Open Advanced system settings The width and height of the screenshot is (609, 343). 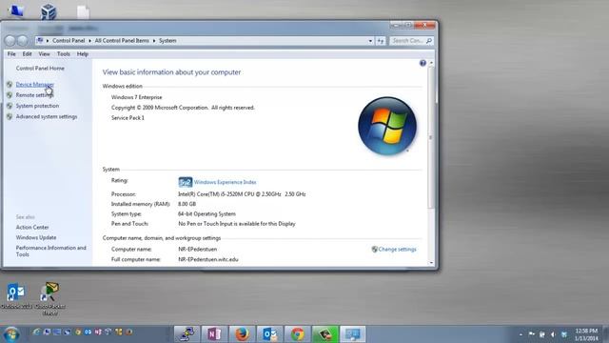click(x=47, y=116)
